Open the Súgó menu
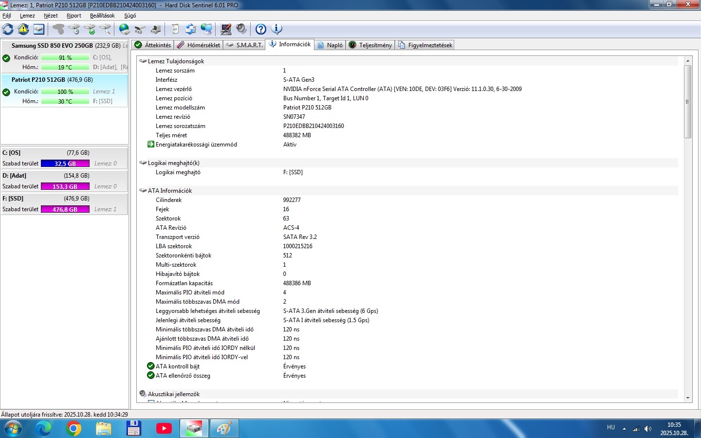The image size is (701, 438). click(x=130, y=16)
